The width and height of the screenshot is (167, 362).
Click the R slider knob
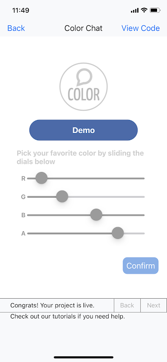[x=42, y=178]
